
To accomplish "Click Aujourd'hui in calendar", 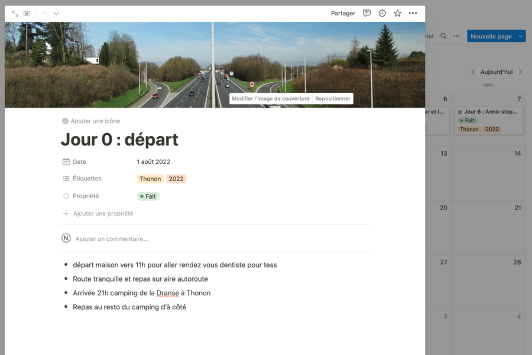I will click(497, 72).
